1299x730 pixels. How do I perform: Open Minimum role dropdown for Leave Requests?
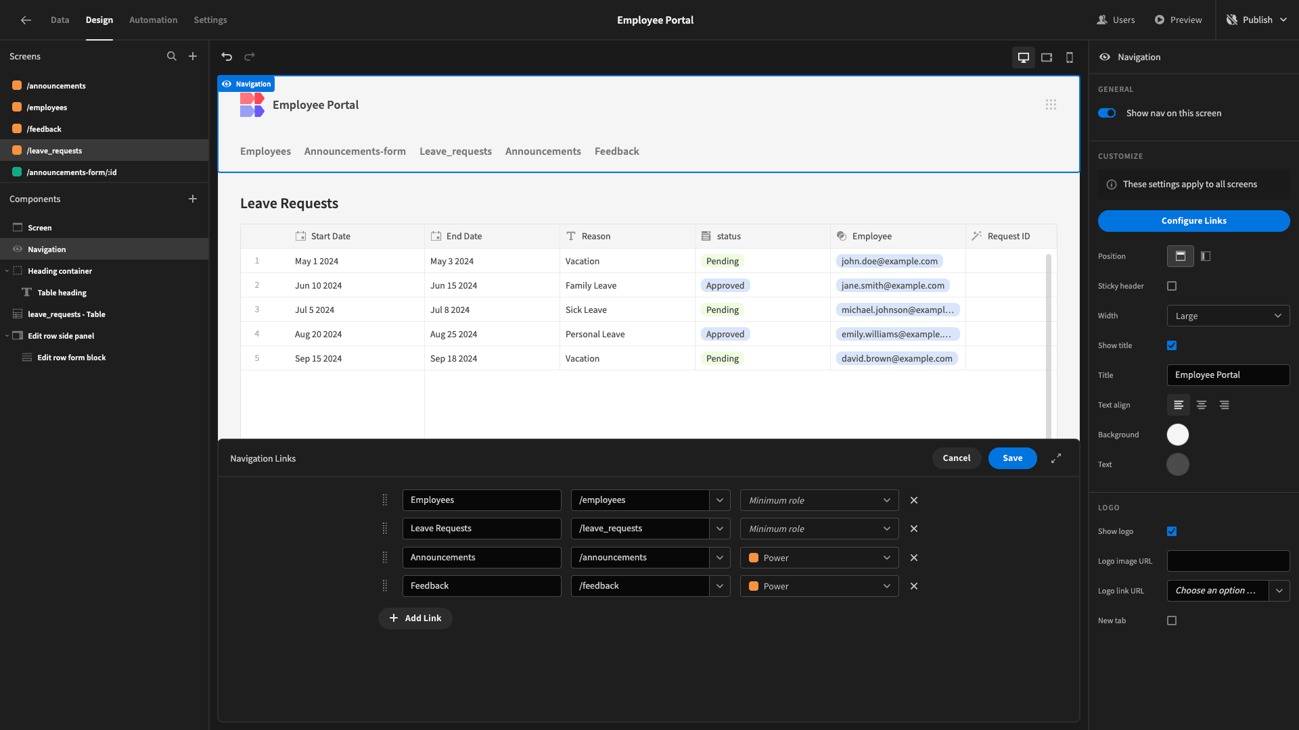click(x=819, y=529)
